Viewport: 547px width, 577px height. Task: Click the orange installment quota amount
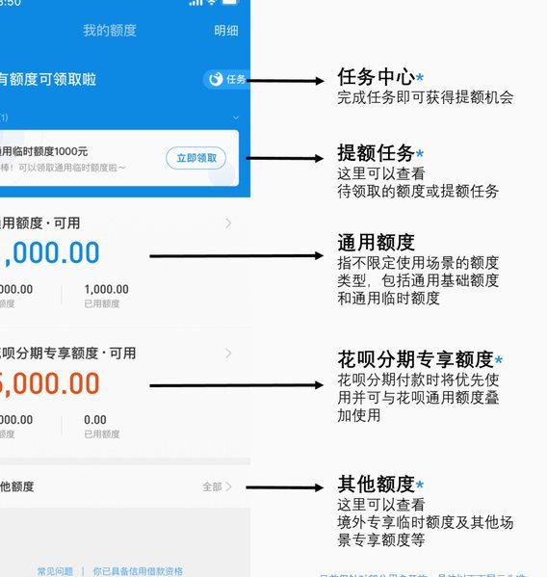[50, 383]
